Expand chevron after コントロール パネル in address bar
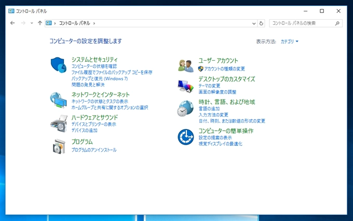The height and width of the screenshot is (221, 353). (94, 23)
